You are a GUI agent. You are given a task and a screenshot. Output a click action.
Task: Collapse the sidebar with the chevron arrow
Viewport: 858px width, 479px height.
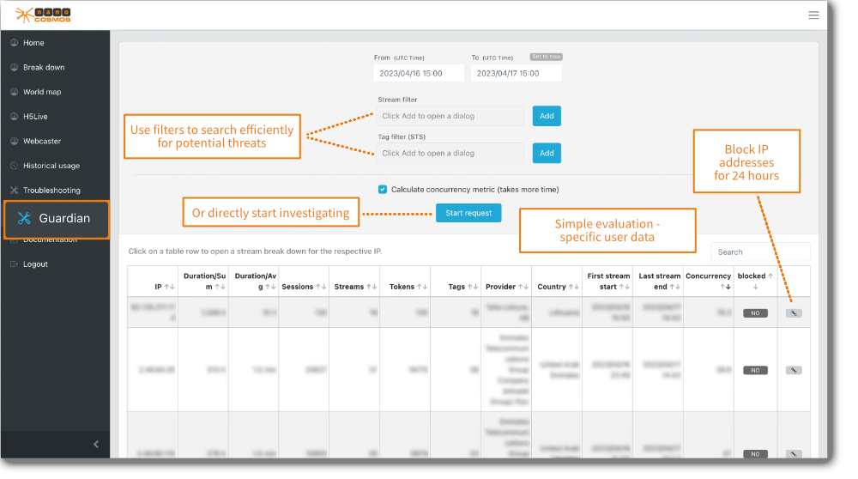point(96,444)
